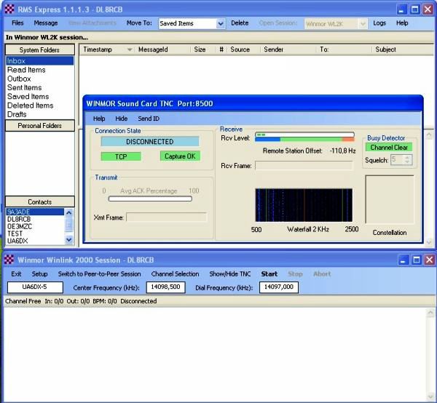Select contact DL8RCB in the Contacts list
Viewport: 437px width, 403px height.
point(19,219)
